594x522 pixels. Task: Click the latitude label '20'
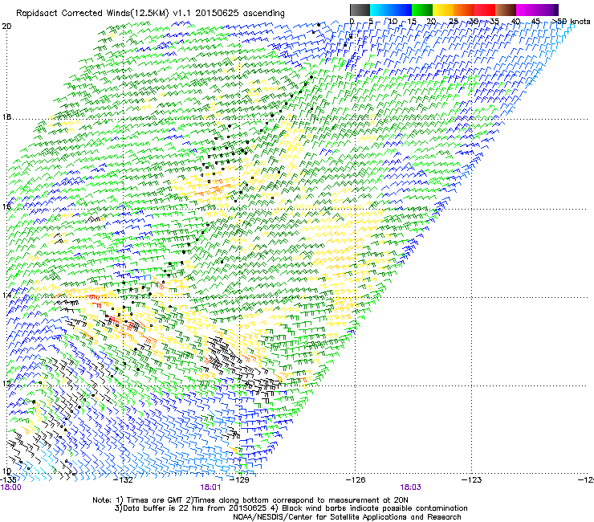(6, 27)
